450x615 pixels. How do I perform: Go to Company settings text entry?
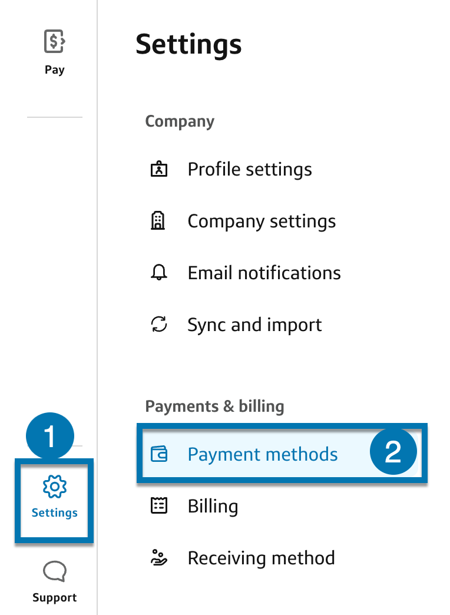coord(262,221)
